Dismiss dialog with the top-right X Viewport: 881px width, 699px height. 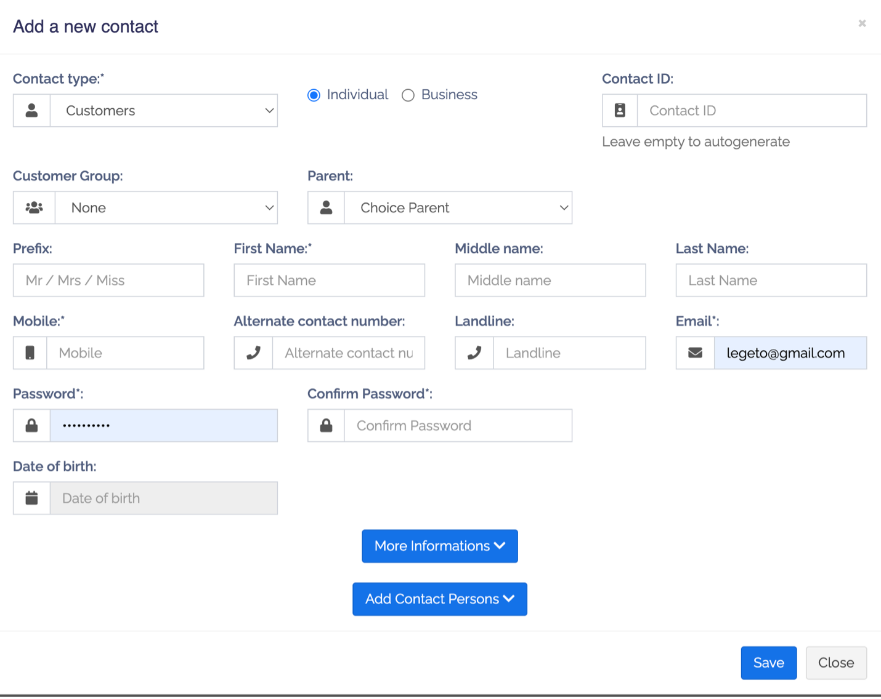click(862, 23)
